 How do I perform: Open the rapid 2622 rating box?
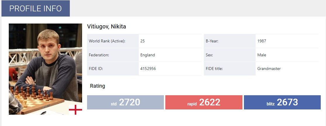click(x=204, y=102)
